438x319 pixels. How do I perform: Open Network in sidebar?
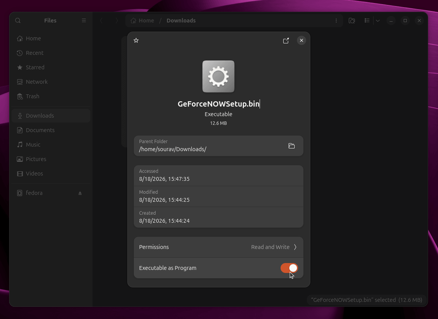(x=51, y=82)
